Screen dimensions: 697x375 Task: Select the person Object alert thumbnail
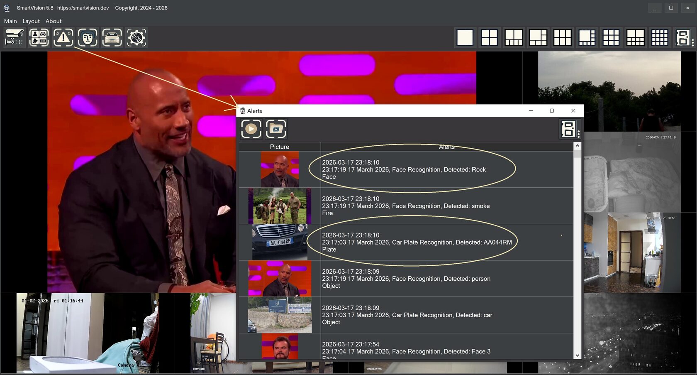[280, 279]
